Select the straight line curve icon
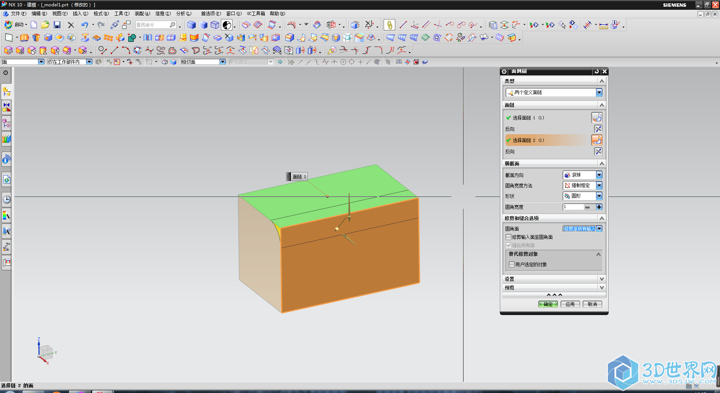720x393 pixels. [114, 50]
